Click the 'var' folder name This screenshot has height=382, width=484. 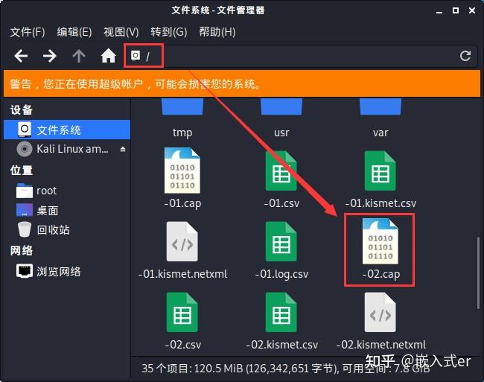click(380, 133)
